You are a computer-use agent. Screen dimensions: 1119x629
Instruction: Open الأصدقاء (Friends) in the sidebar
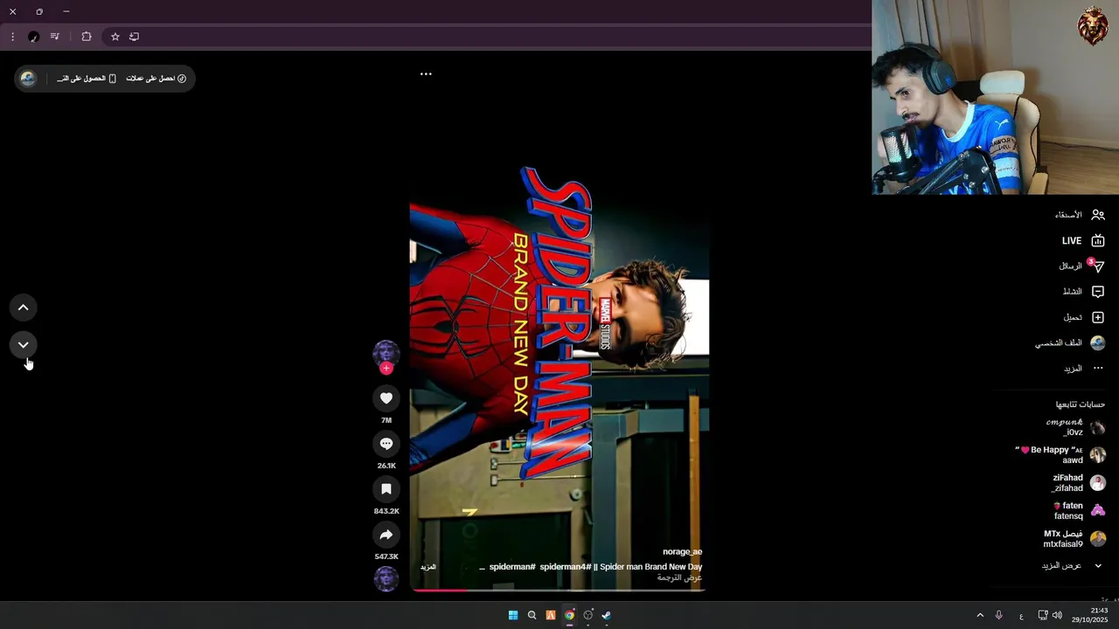(x=1080, y=215)
